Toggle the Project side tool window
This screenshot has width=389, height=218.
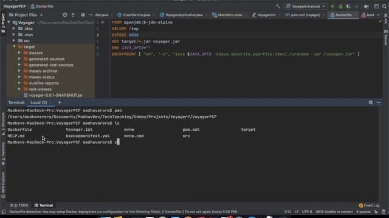point(3,23)
